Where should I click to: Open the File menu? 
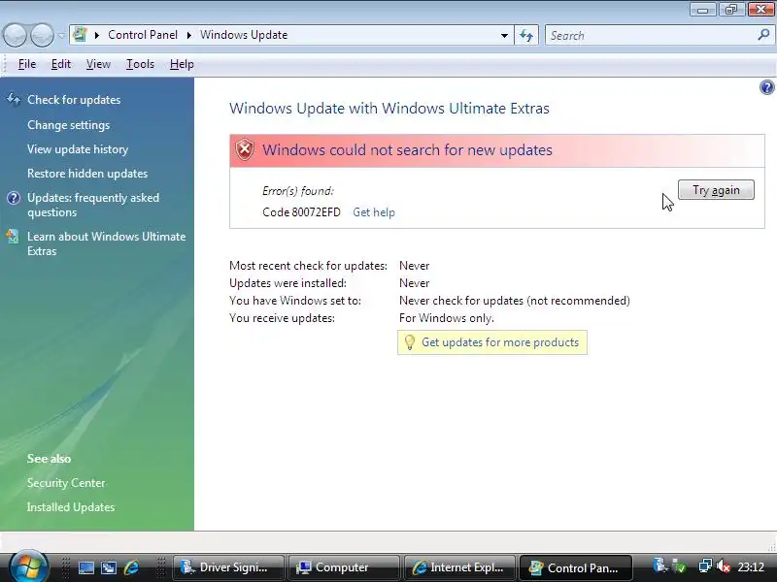27,64
